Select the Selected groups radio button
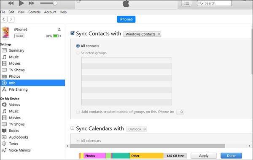Viewport: 253px width, 160px height. pyautogui.click(x=78, y=53)
